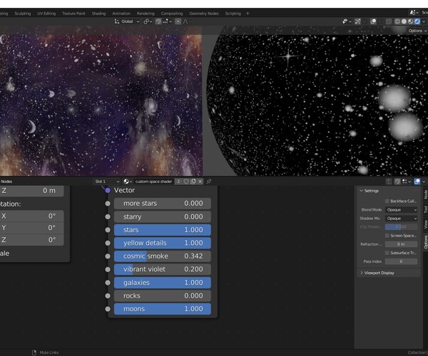The height and width of the screenshot is (356, 428).
Task: Click the pin icon beside the material name
Action: pos(209,182)
